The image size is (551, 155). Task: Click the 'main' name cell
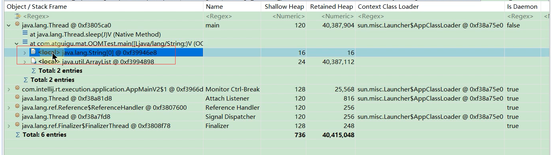coord(212,25)
